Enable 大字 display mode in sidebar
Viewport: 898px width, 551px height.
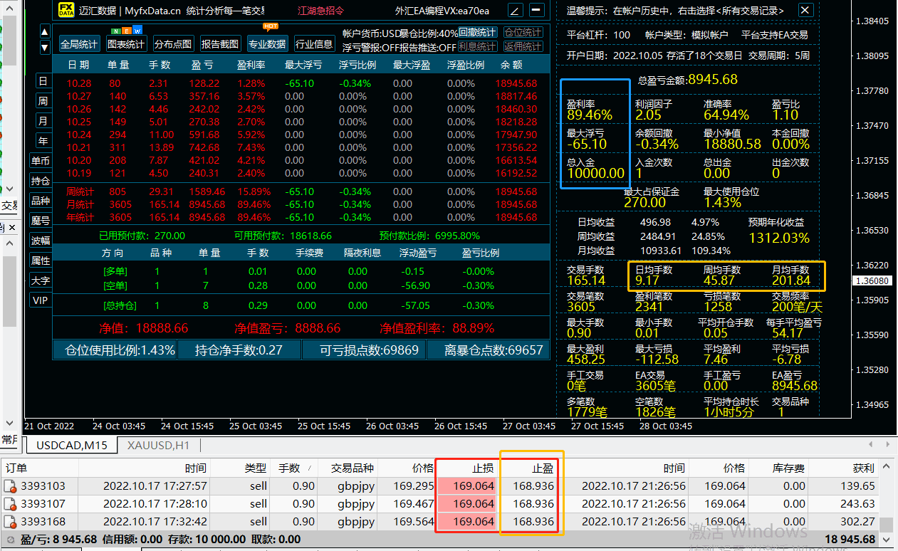click(x=40, y=279)
